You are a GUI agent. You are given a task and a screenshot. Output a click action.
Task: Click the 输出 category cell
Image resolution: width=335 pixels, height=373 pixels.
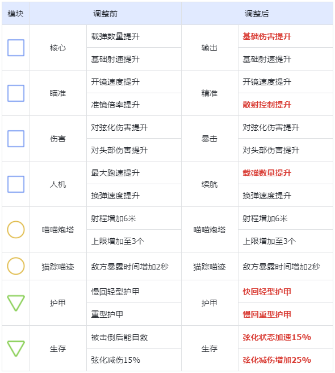210,48
